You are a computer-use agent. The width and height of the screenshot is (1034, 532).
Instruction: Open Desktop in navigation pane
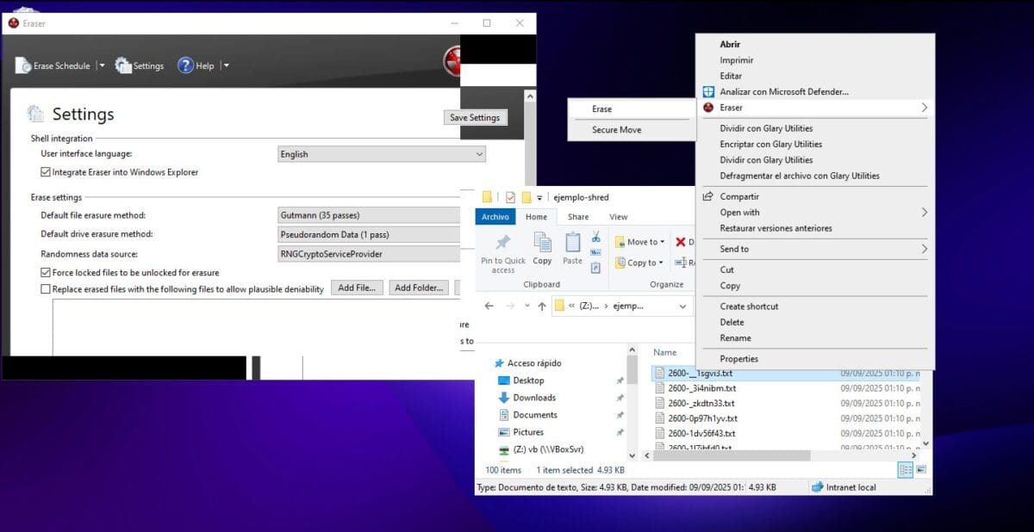[x=528, y=380]
